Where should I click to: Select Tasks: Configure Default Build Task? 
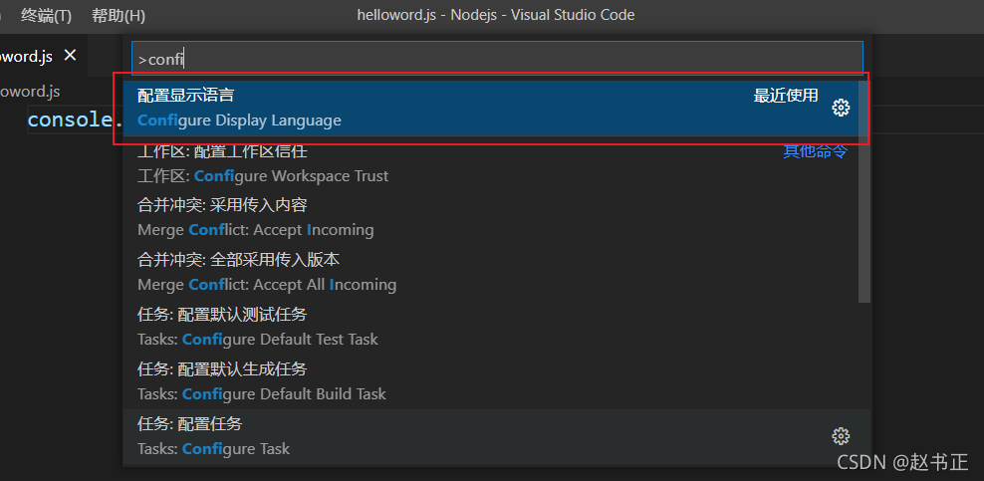(491, 381)
